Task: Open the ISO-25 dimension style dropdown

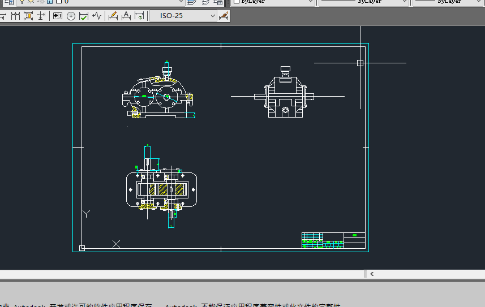Action: (213, 16)
